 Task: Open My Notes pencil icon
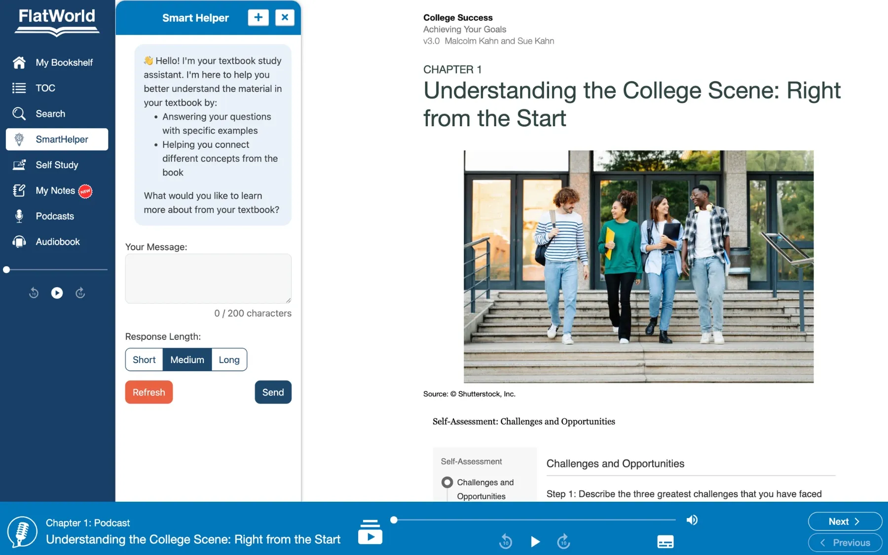tap(19, 190)
